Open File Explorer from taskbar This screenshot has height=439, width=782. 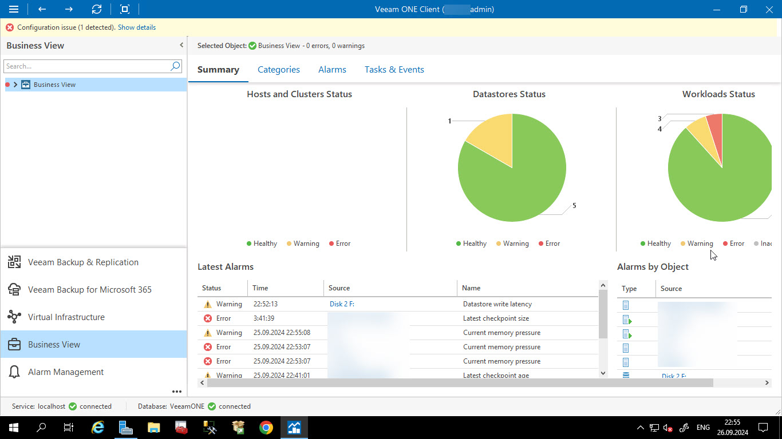click(153, 428)
